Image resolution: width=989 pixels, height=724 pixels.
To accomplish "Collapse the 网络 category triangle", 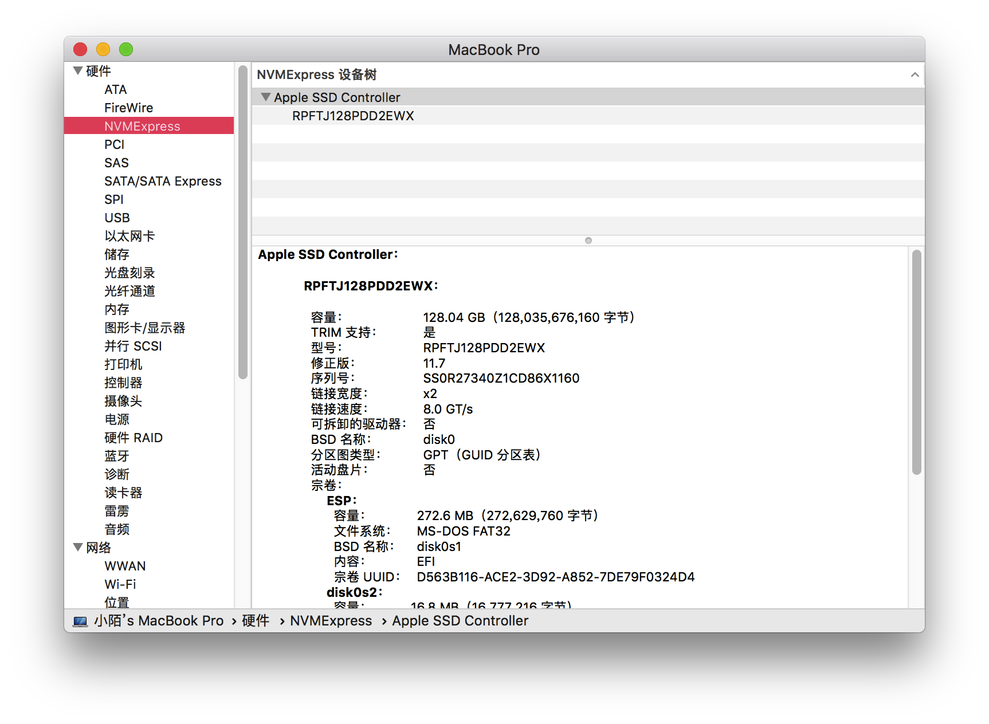I will click(x=78, y=548).
